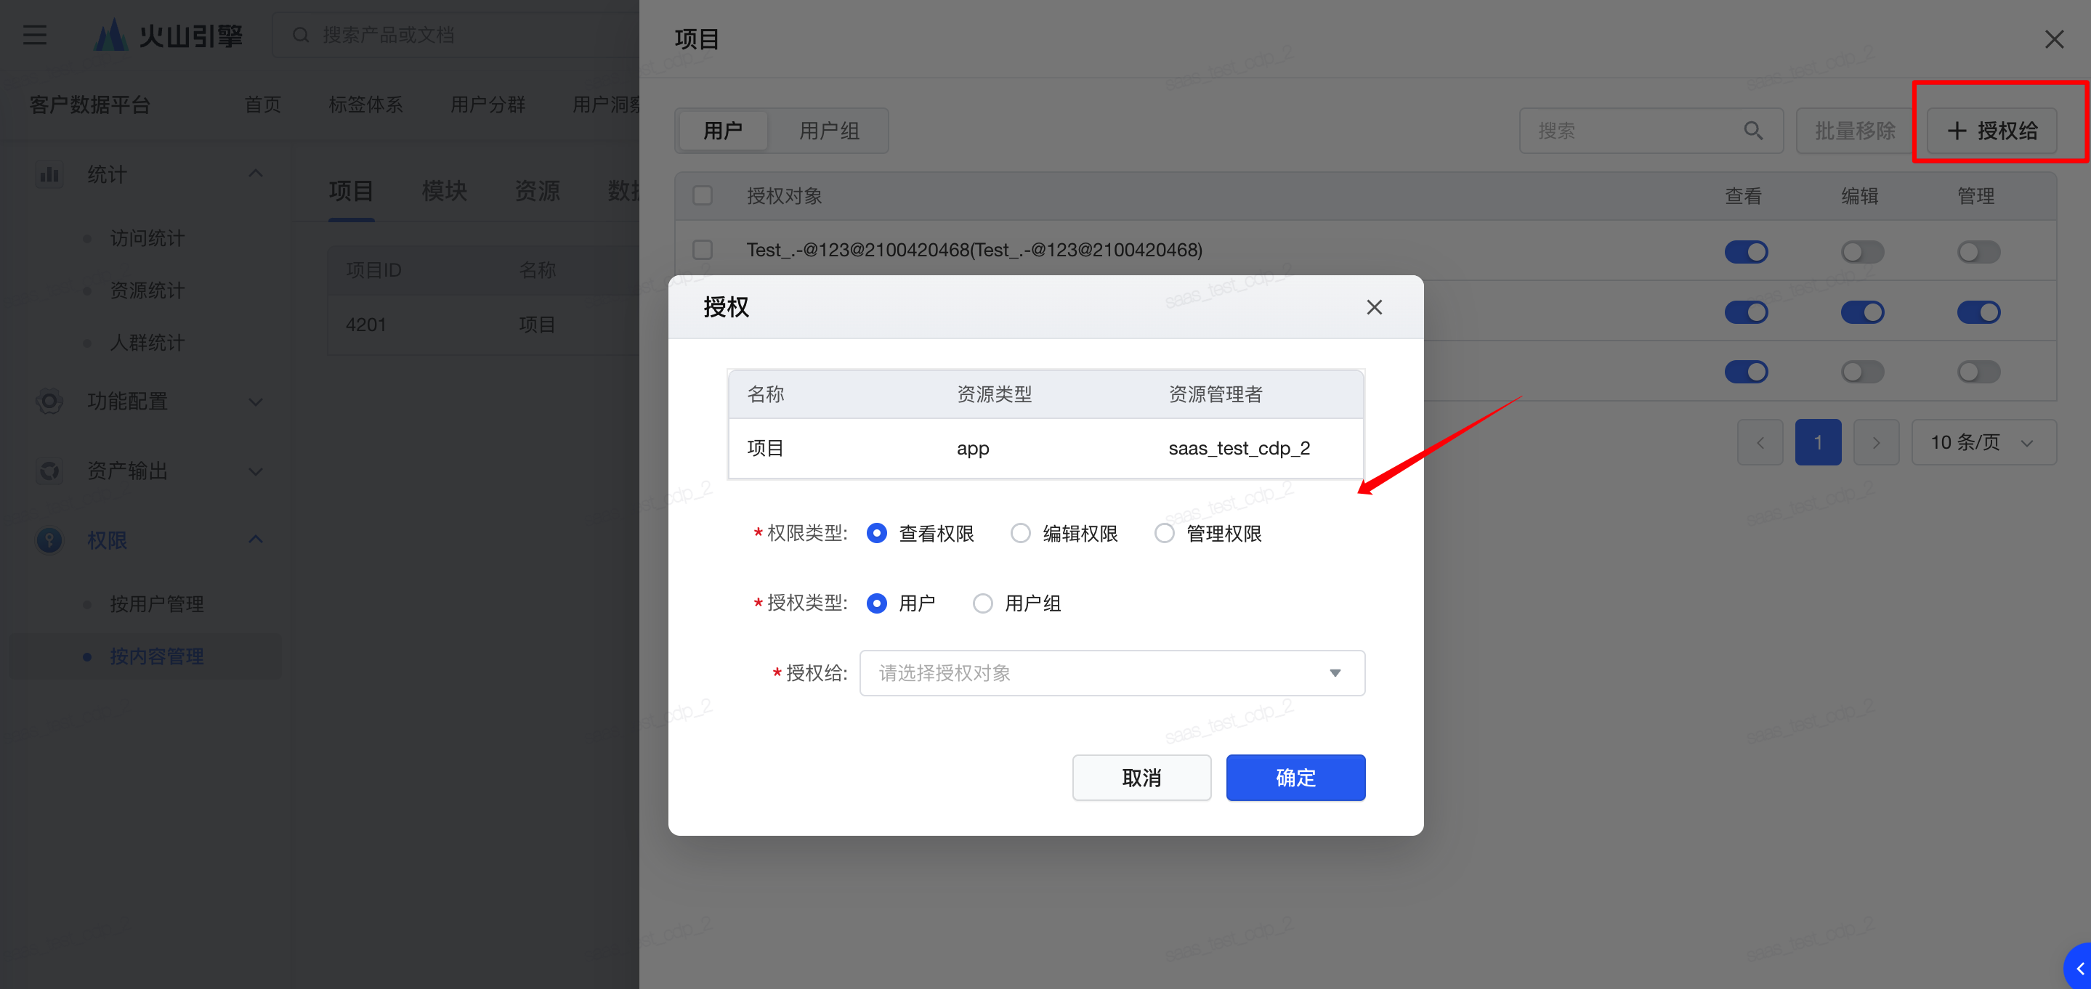Go to Home in top navigation
This screenshot has width=2091, height=989.
[x=262, y=105]
